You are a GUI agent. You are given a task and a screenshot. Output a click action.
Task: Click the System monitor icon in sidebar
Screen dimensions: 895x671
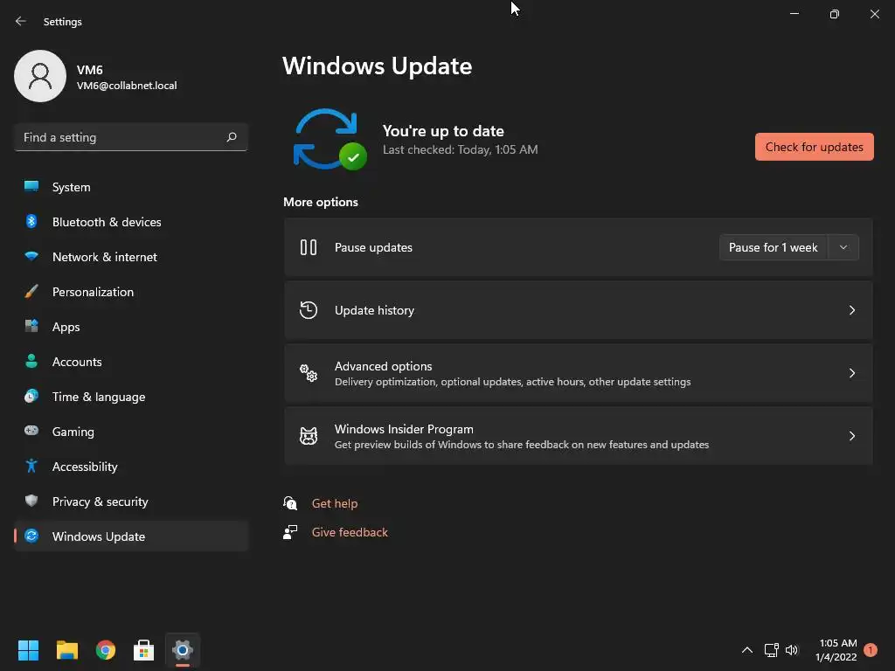coord(31,187)
